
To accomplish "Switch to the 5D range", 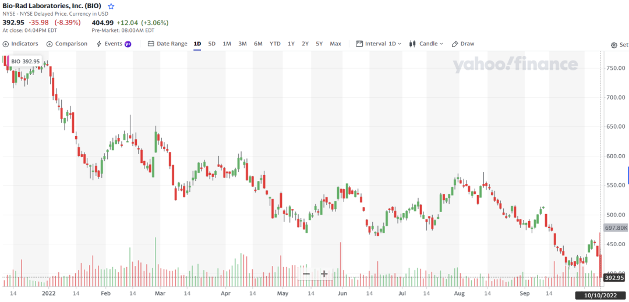I will tap(212, 44).
